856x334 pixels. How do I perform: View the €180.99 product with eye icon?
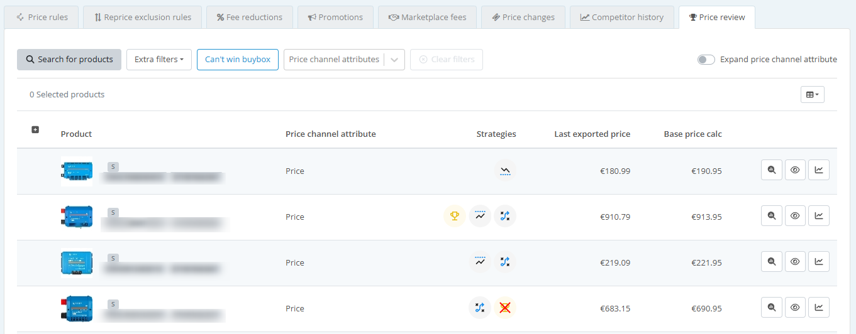coord(795,170)
